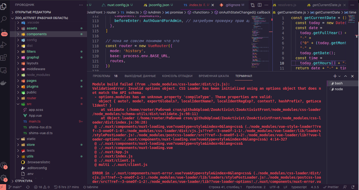
Task: Click the Prettier status bar item
Action: click(331, 187)
